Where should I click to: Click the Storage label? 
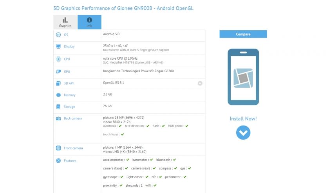point(69,107)
